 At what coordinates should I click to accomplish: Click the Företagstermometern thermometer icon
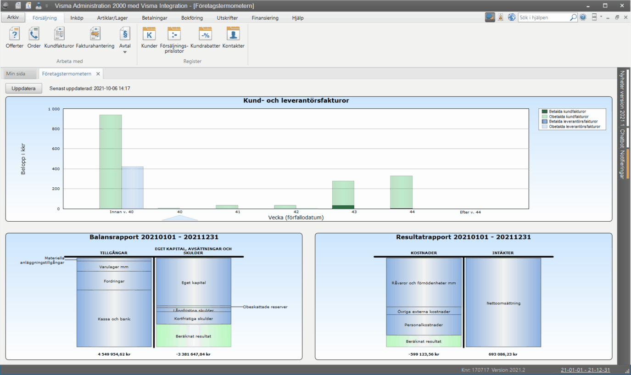click(x=501, y=17)
